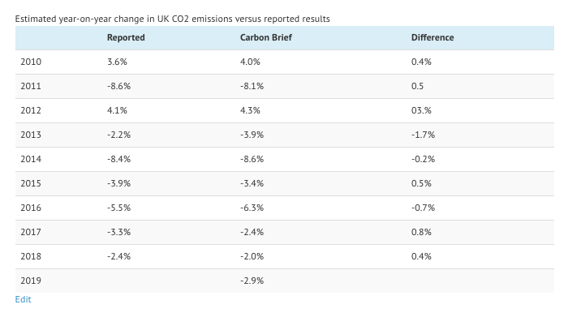This screenshot has height=313, width=581.
Task: Click the 2011 Reported value -8.6%
Action: pos(119,86)
